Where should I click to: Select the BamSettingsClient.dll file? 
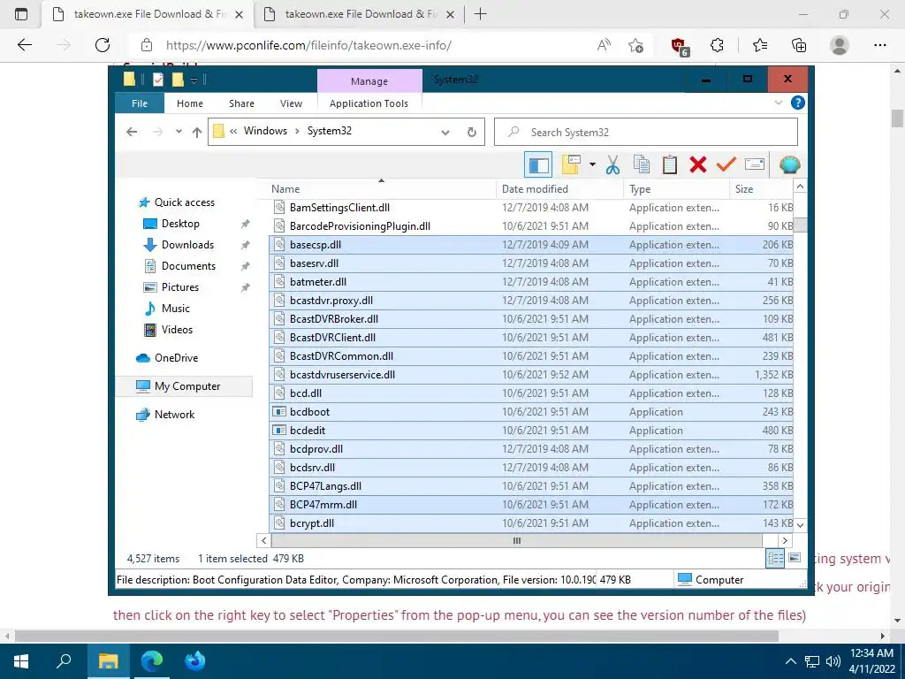(x=531, y=207)
